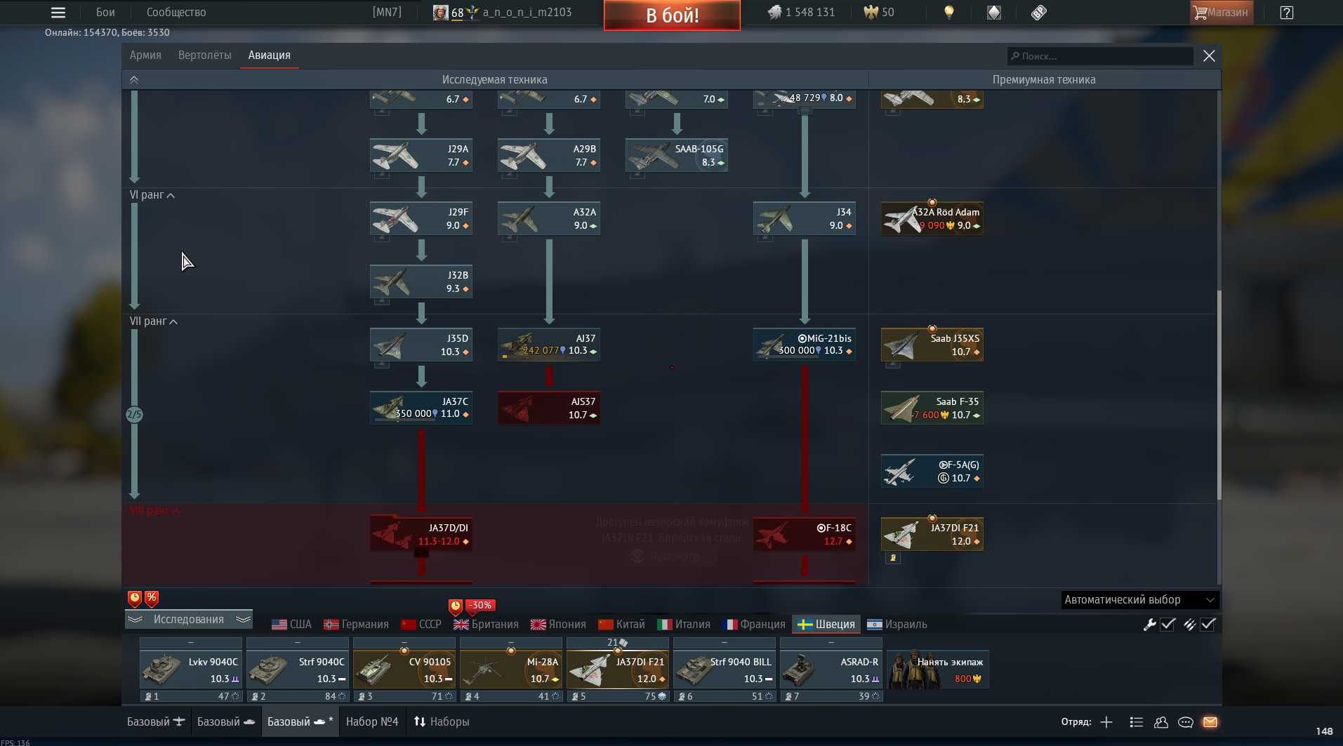The image size is (1343, 746).
Task: Open the light bulb hints icon
Action: point(949,12)
